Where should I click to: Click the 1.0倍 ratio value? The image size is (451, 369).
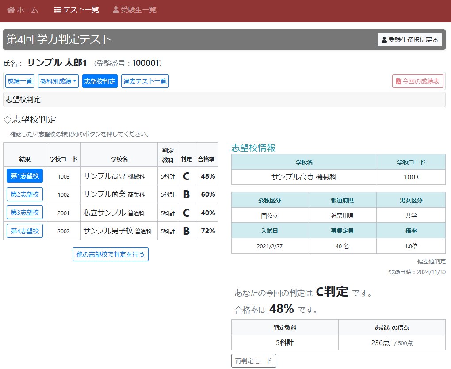point(411,246)
